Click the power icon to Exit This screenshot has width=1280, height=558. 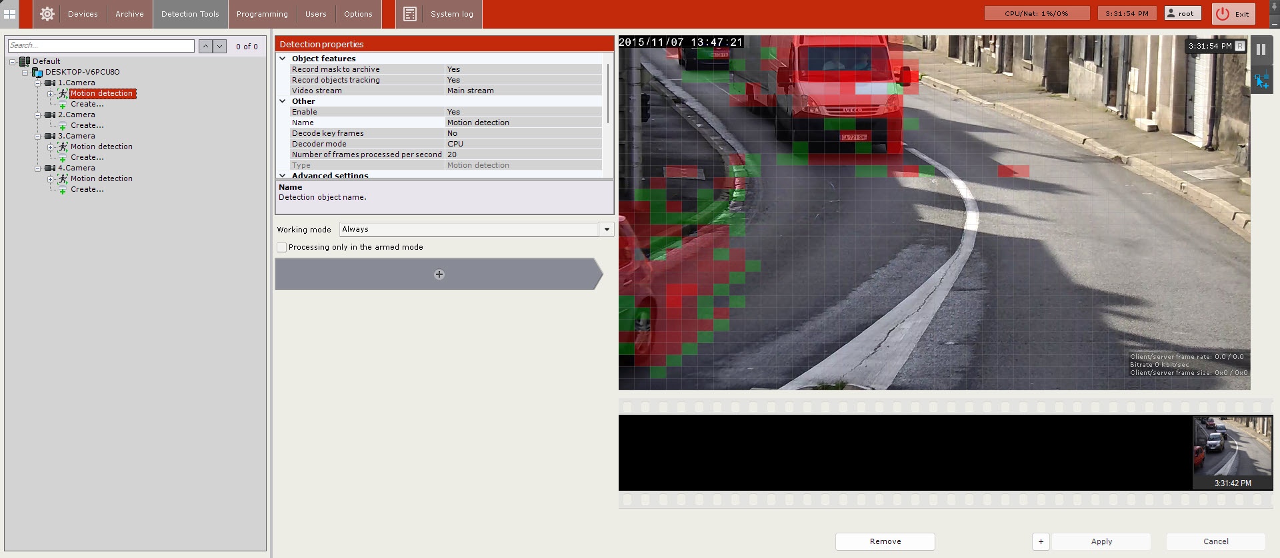[1222, 14]
